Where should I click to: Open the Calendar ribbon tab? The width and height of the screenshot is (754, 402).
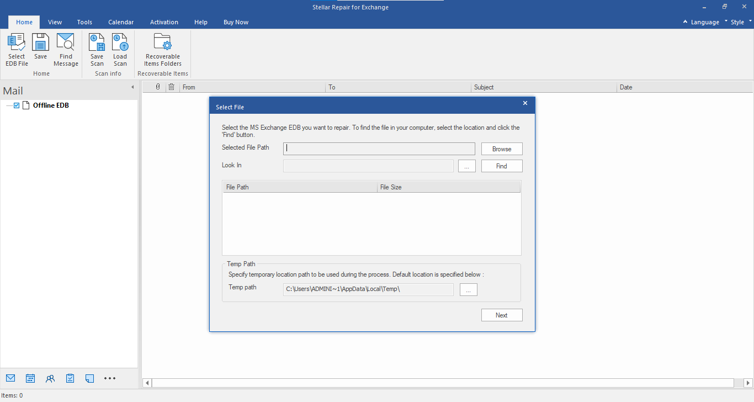pyautogui.click(x=121, y=22)
